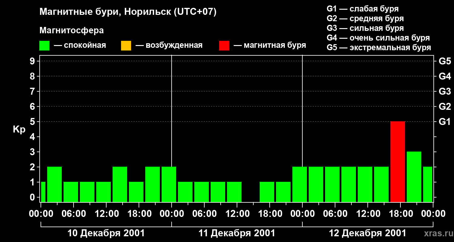The width and height of the screenshot is (454, 242).
Task: Click 'G1 — слабая буря' description
Action: (x=363, y=9)
